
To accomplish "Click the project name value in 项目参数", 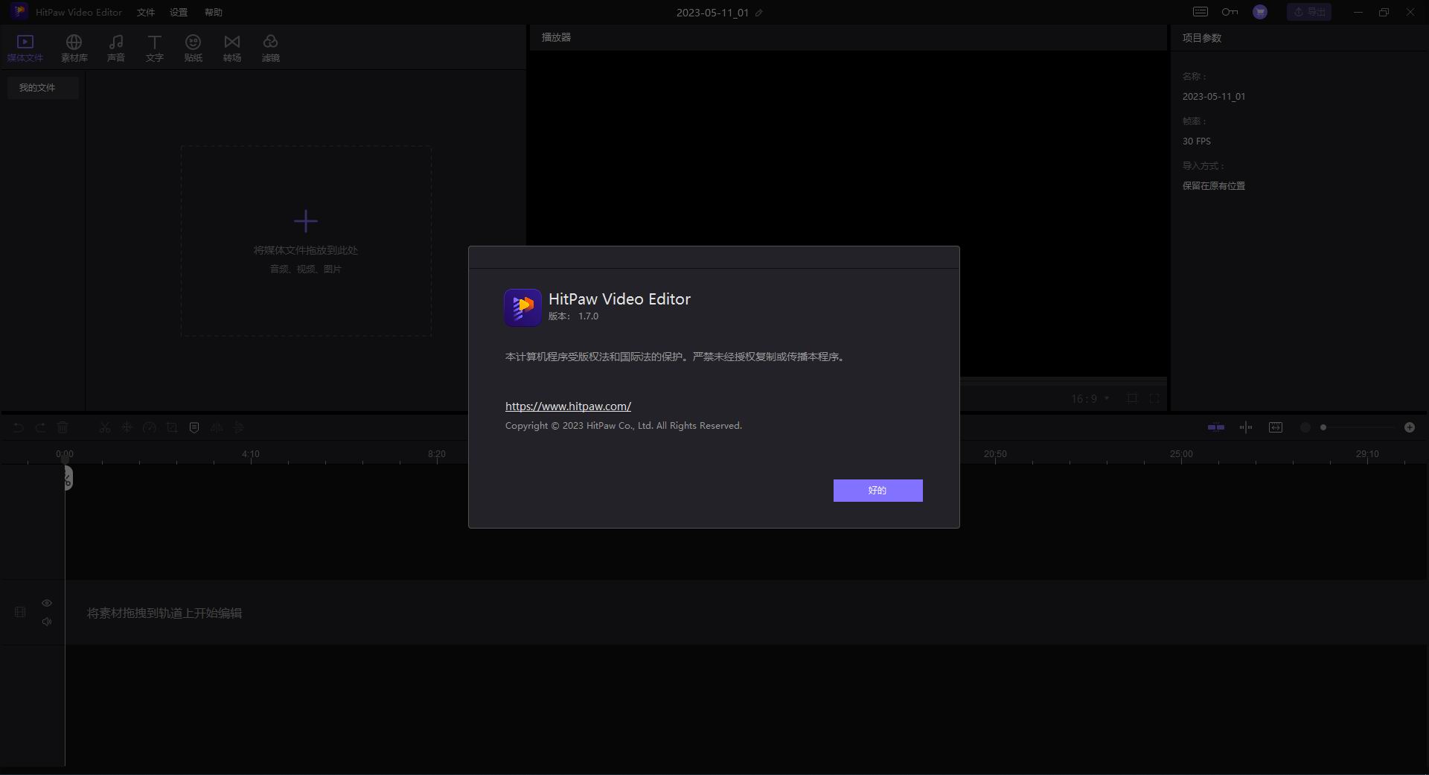I will pos(1214,97).
